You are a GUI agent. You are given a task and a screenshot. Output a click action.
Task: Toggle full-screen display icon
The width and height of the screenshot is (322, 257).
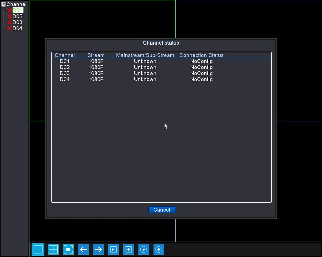tap(68, 249)
